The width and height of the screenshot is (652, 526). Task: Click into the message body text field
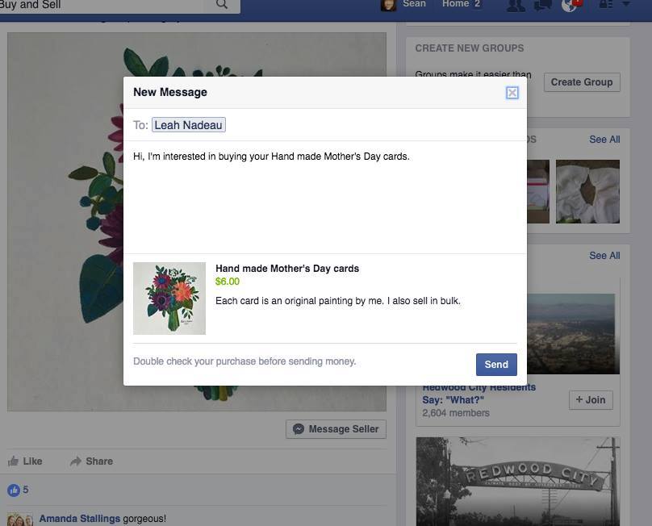click(324, 197)
